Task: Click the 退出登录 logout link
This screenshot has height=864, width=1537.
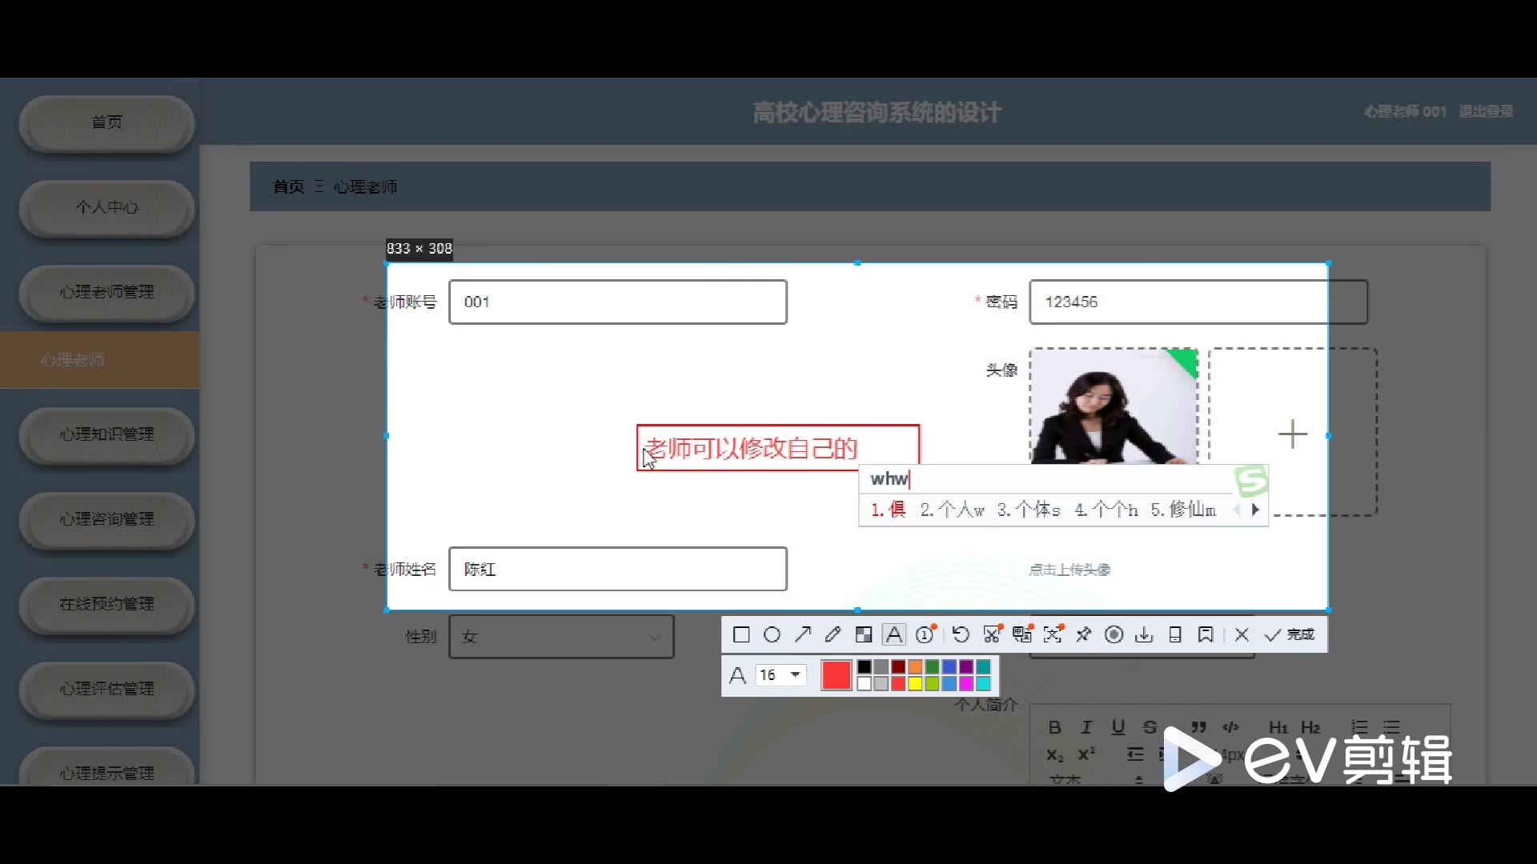Action: pos(1486,112)
